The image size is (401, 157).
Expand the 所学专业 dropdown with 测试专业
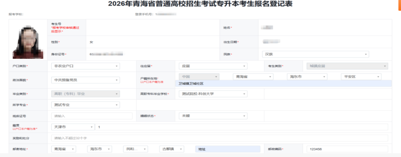(85, 105)
